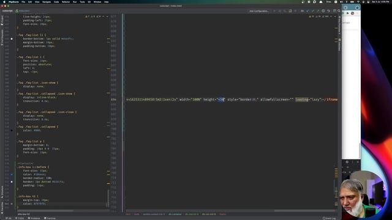
Task: Click the Git rollback icon
Action: [x=328, y=11]
